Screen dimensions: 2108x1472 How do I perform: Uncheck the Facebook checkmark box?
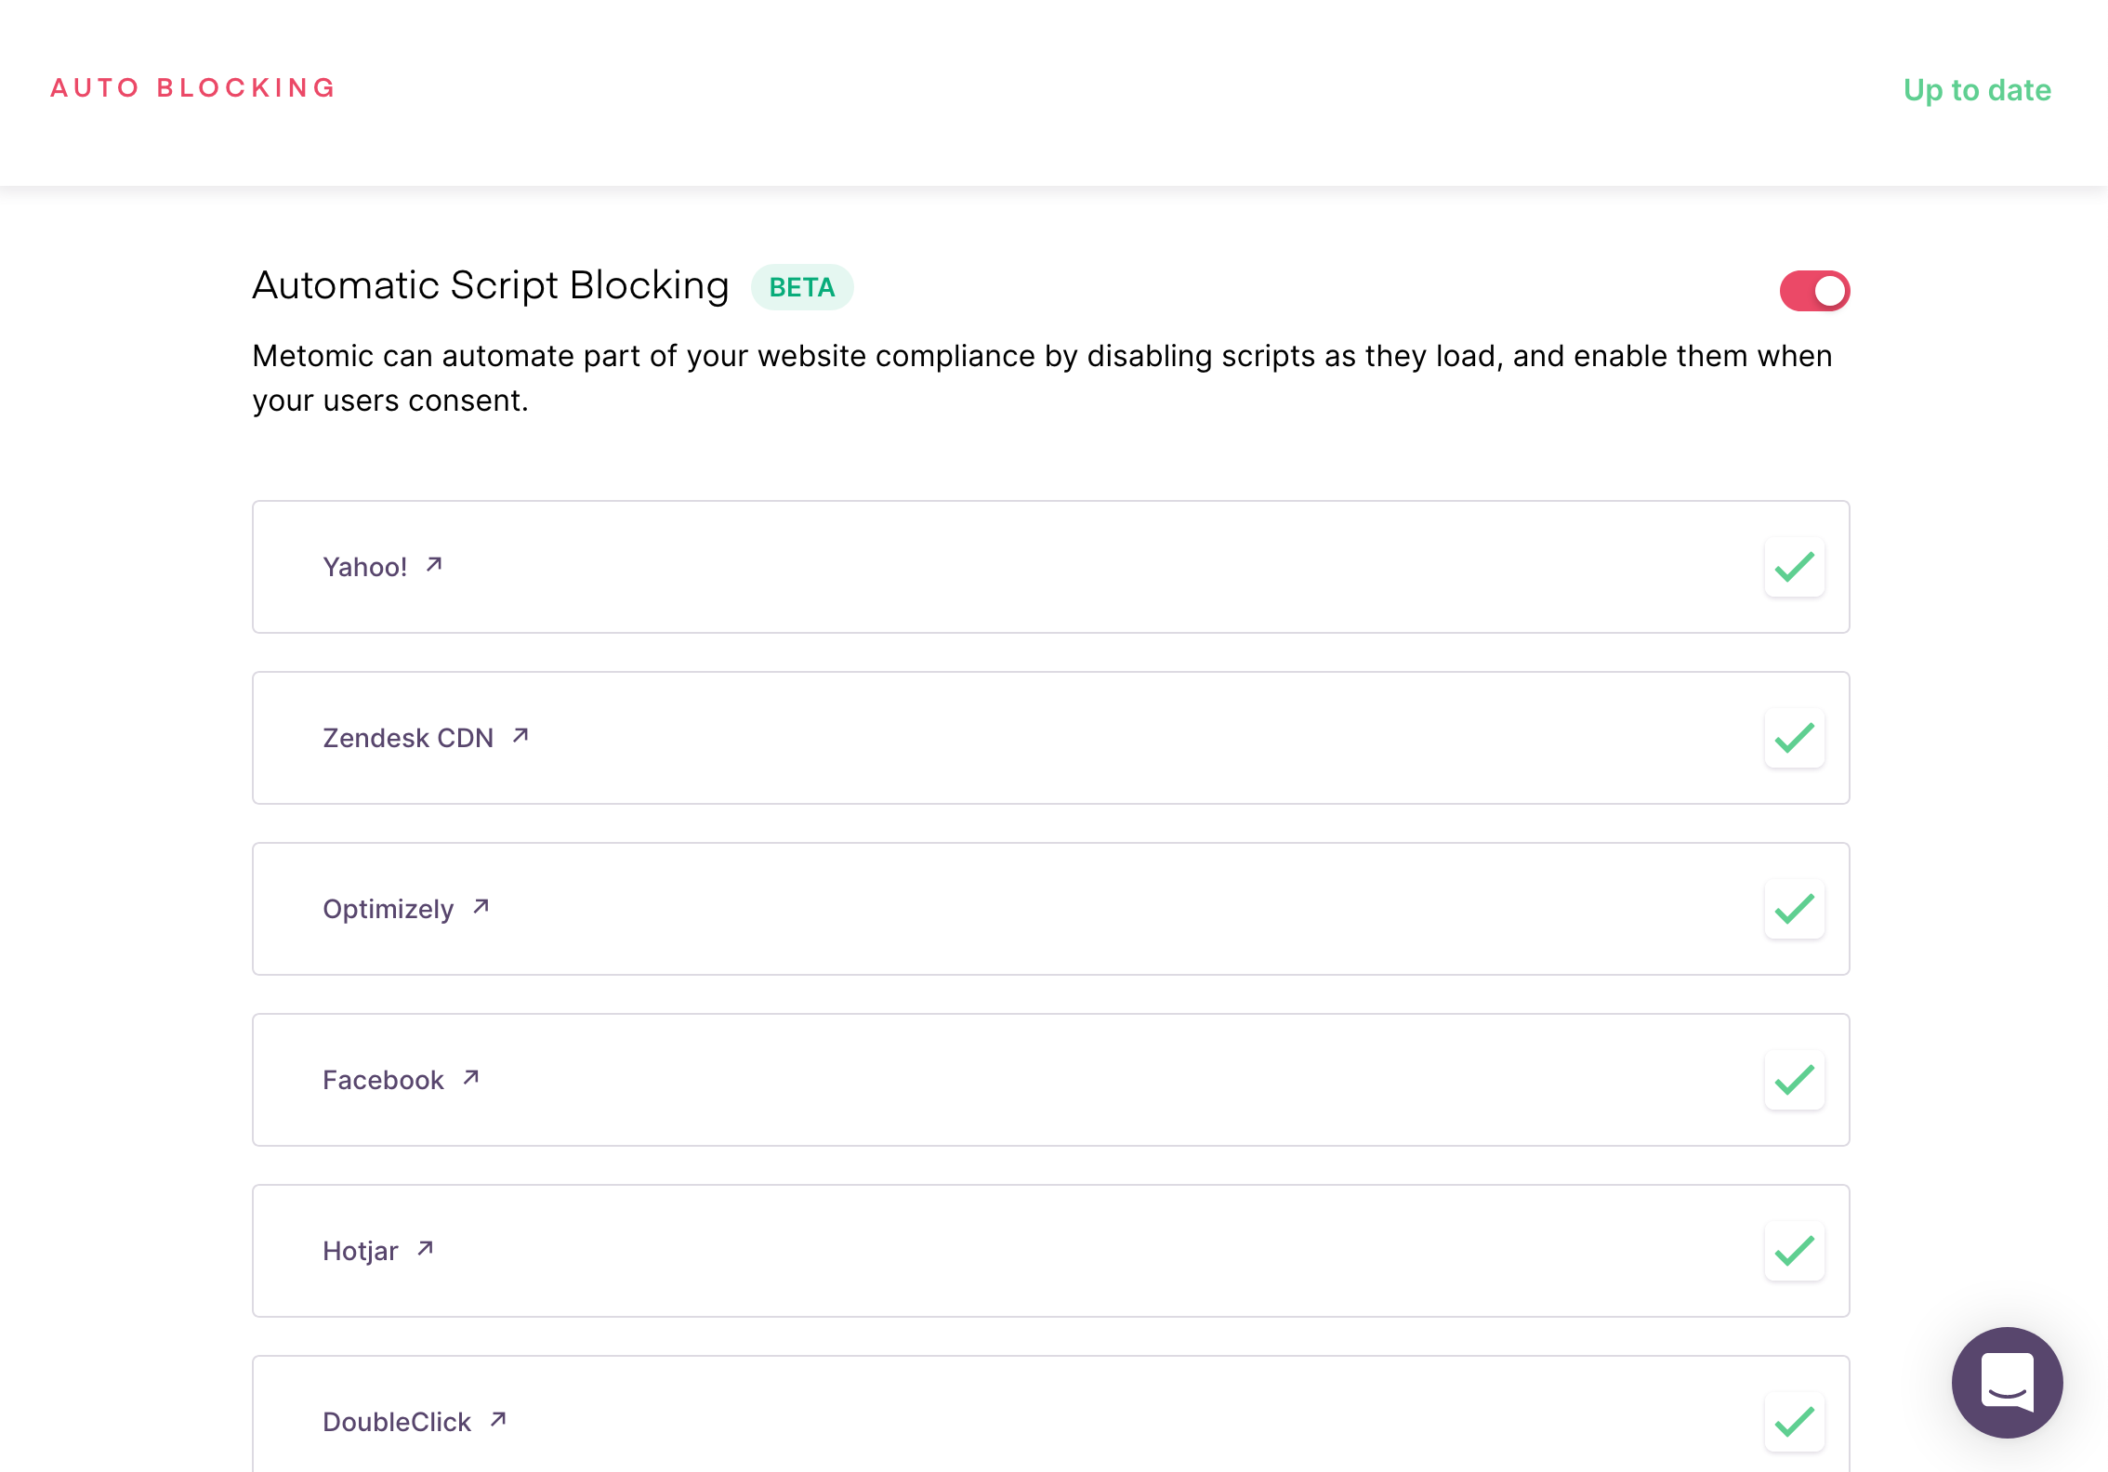coord(1795,1080)
